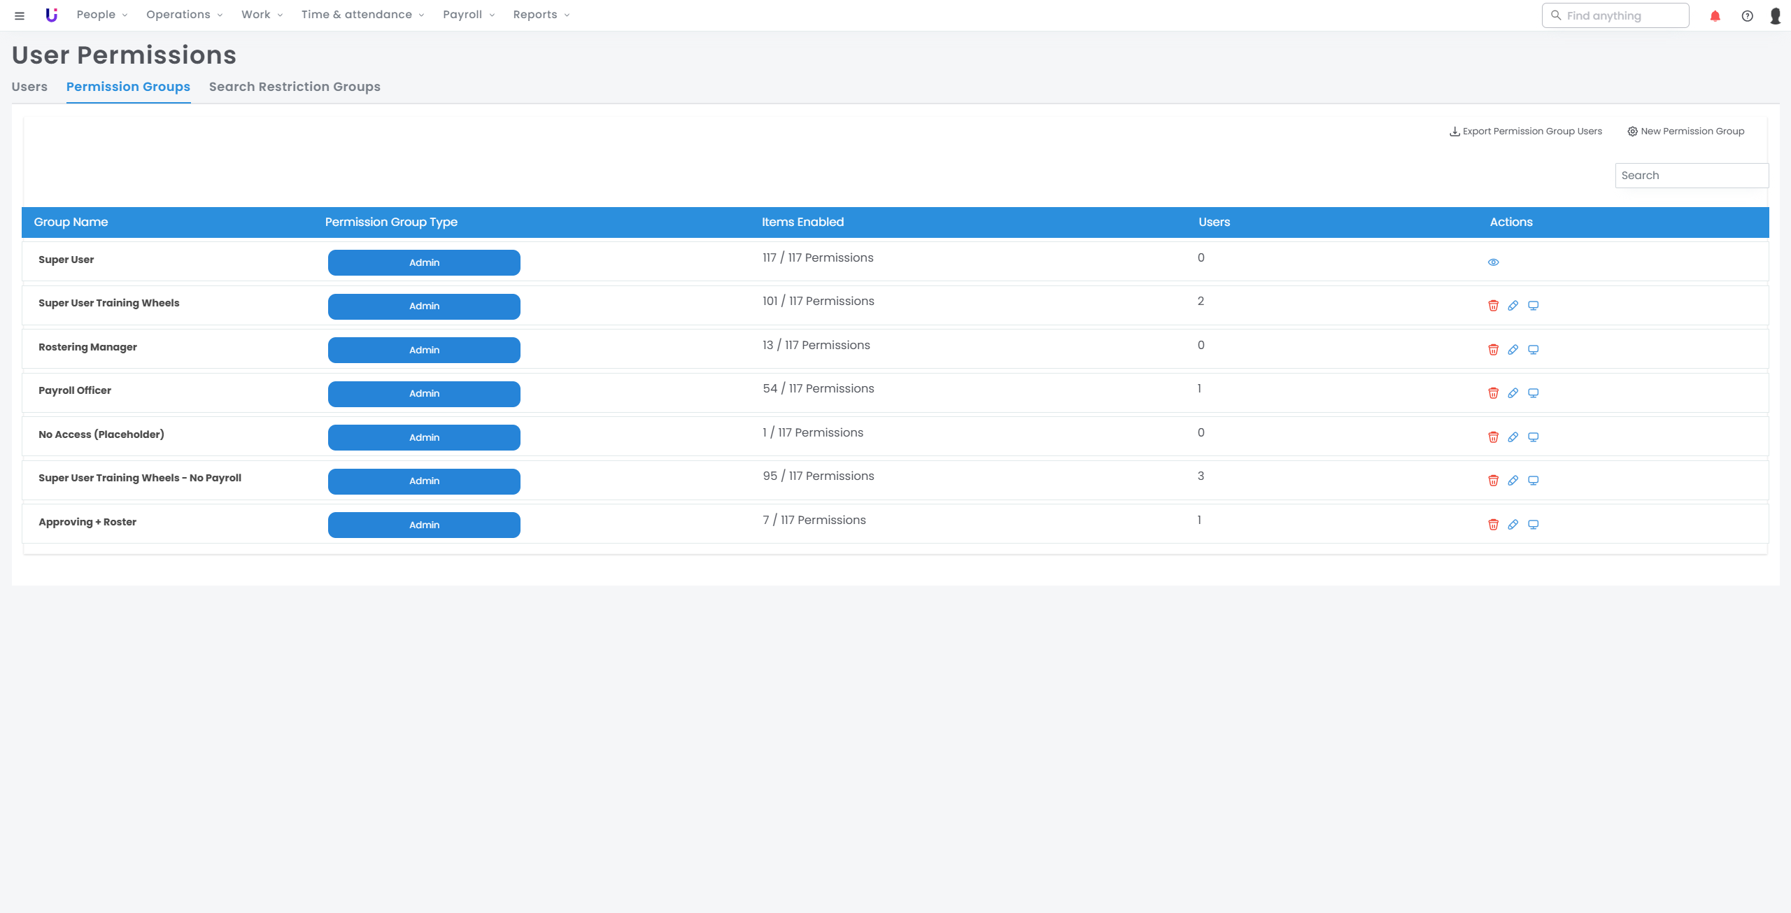The height and width of the screenshot is (913, 1791).
Task: Switch to the Users tab
Action: pos(29,87)
